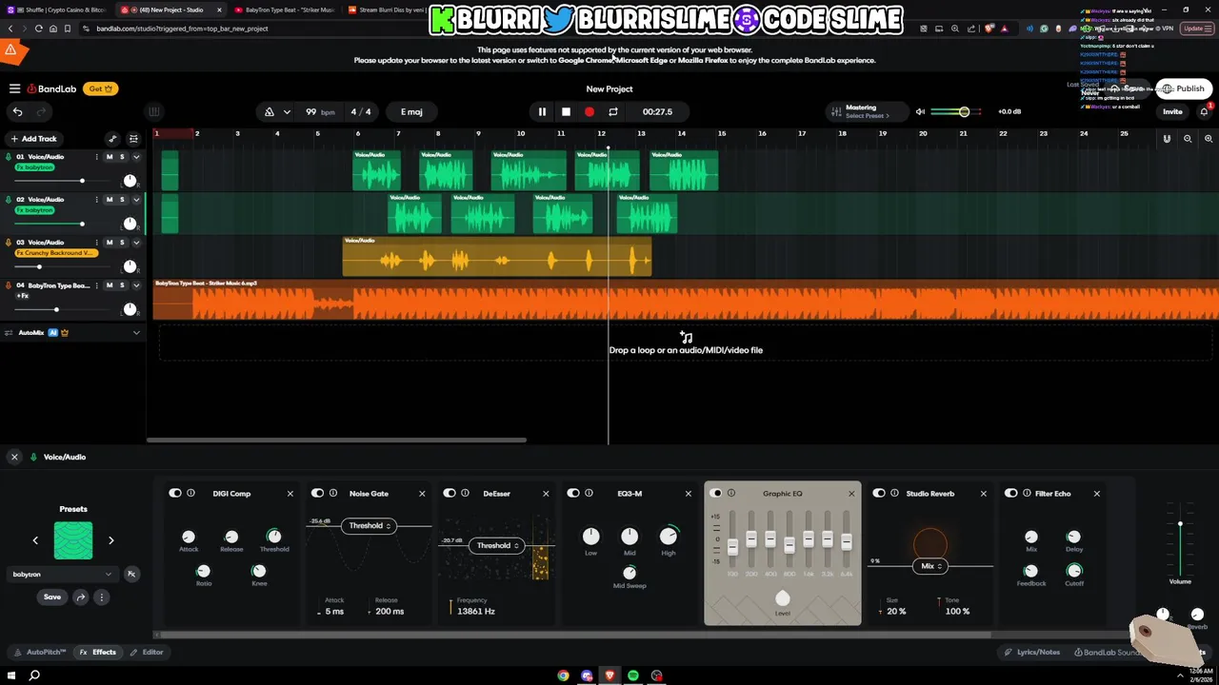Open the virtual MIDI keyboard icon
The width and height of the screenshot is (1219, 685).
(154, 111)
